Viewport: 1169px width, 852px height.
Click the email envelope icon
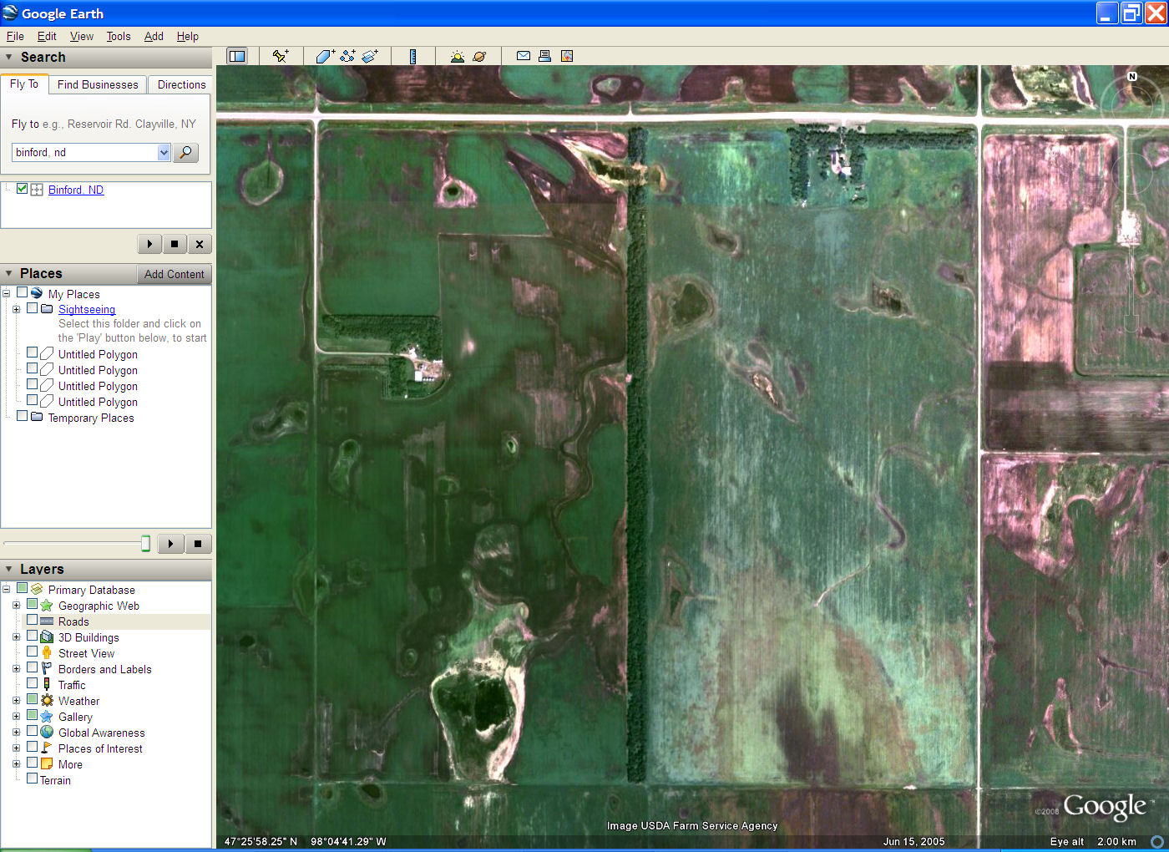tap(524, 56)
